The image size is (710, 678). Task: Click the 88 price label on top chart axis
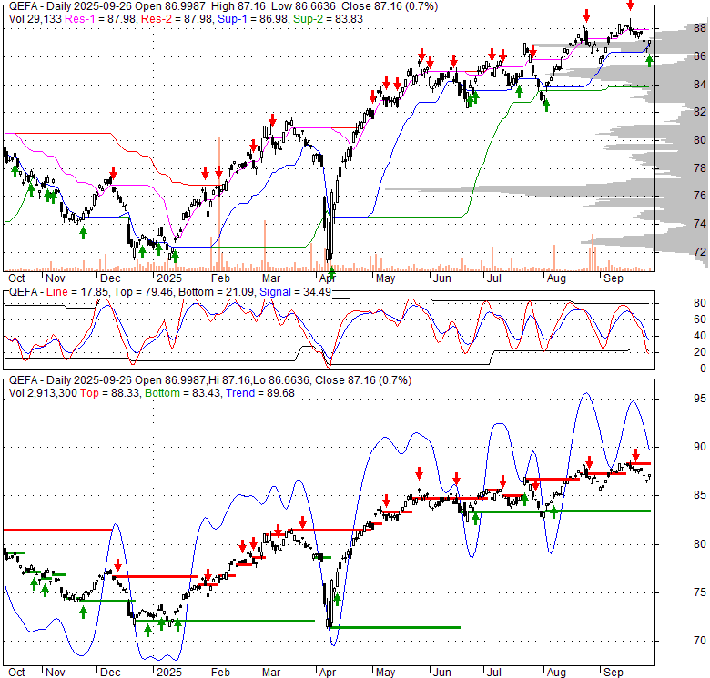coord(700,28)
